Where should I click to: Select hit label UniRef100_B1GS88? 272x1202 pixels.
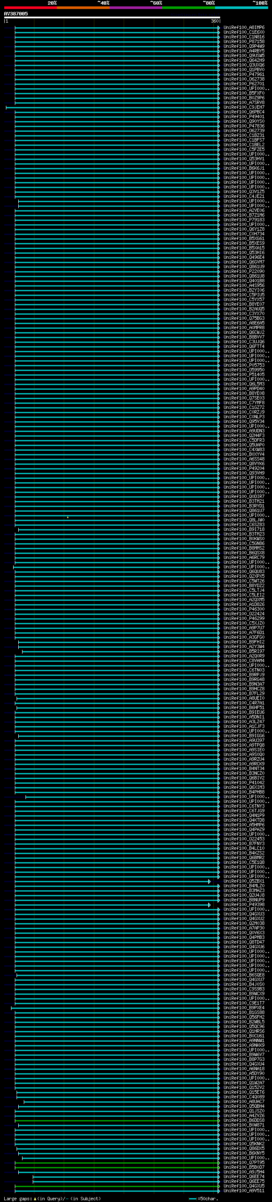(244, 1013)
